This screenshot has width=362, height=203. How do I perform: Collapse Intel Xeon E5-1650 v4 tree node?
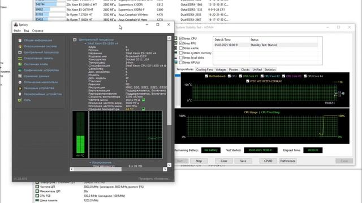85,43
